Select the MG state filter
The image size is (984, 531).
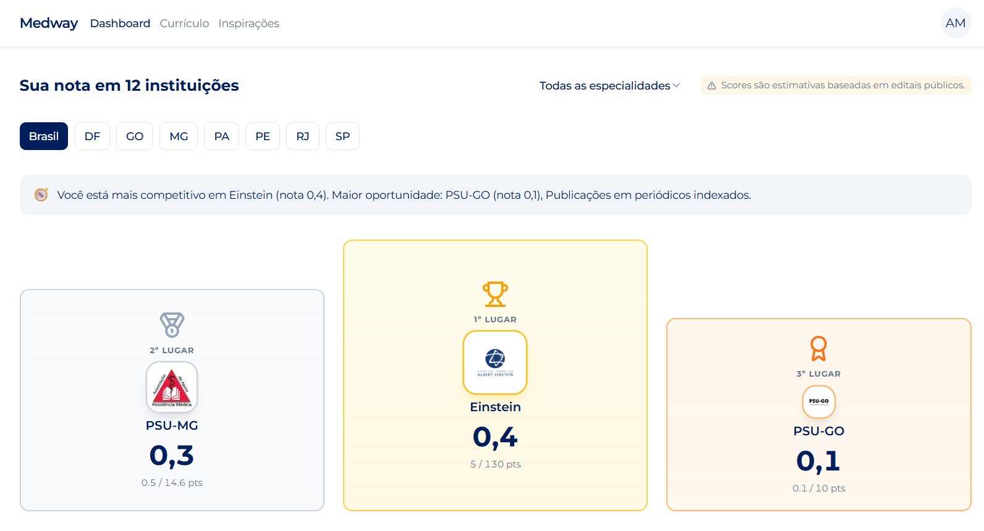(x=179, y=136)
